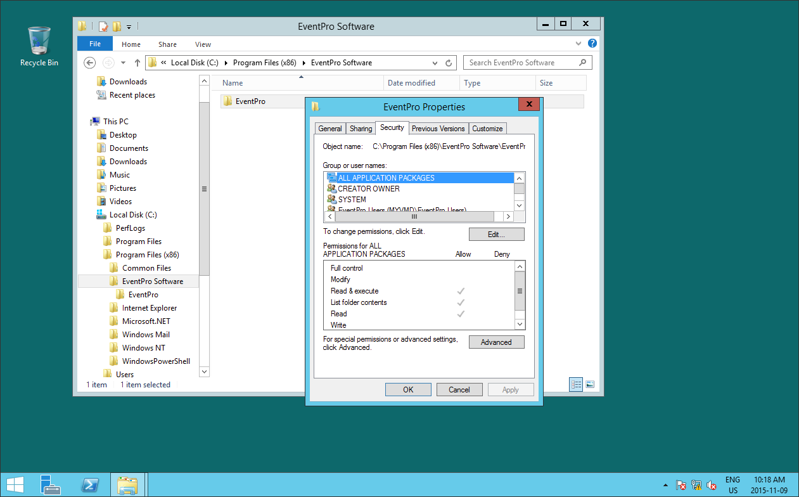
Task: Click the breadcrumb arrow after Local Disk (C:)
Action: (226, 63)
